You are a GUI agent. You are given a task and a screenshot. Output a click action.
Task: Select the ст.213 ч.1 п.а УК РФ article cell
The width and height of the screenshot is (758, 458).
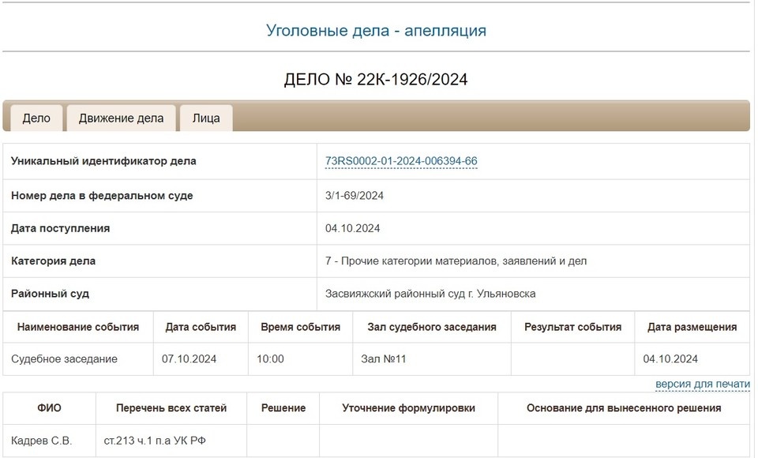pos(156,441)
